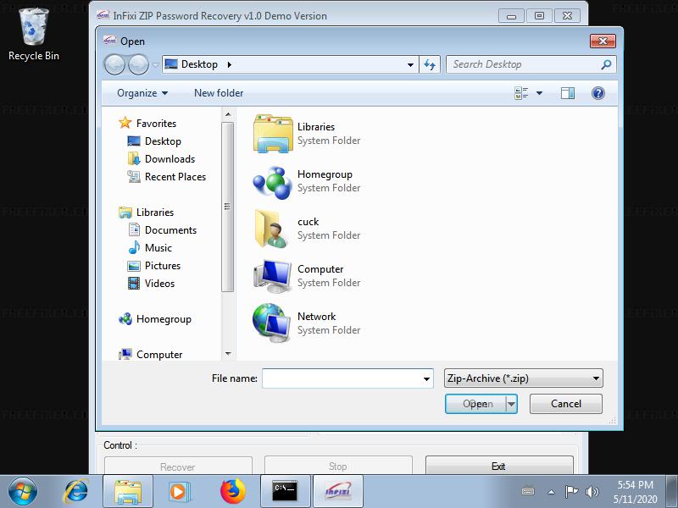Image resolution: width=678 pixels, height=508 pixels.
Task: Click New folder in the toolbar
Action: (219, 93)
